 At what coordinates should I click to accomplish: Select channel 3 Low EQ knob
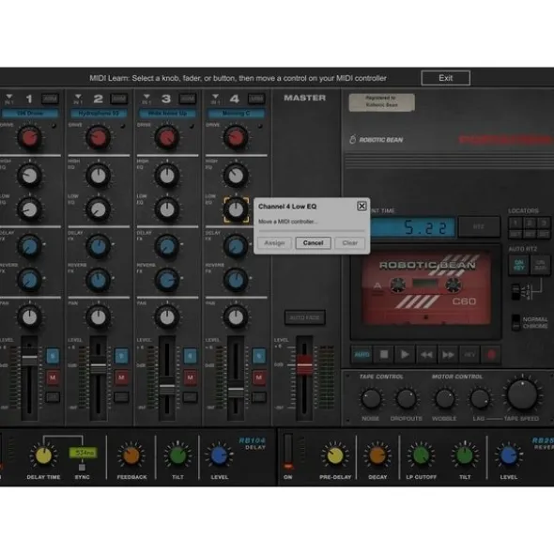[167, 209]
